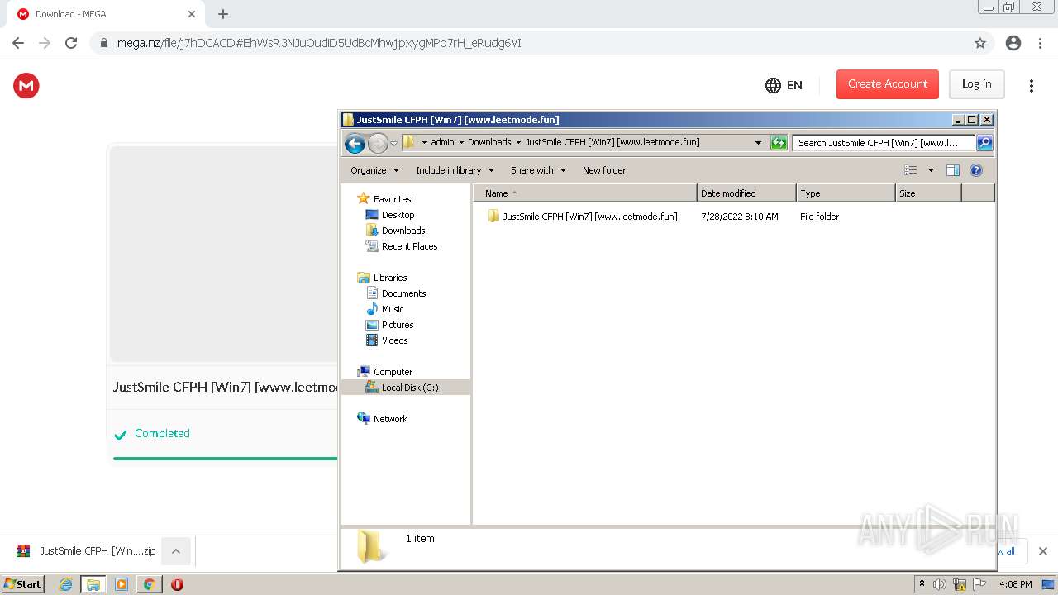Select Downloads in the Explorer breadcrumb path
The width and height of the screenshot is (1058, 595).
point(489,142)
